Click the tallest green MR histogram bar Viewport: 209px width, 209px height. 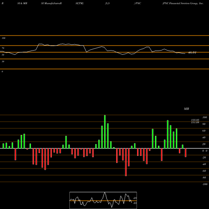tap(105, 132)
